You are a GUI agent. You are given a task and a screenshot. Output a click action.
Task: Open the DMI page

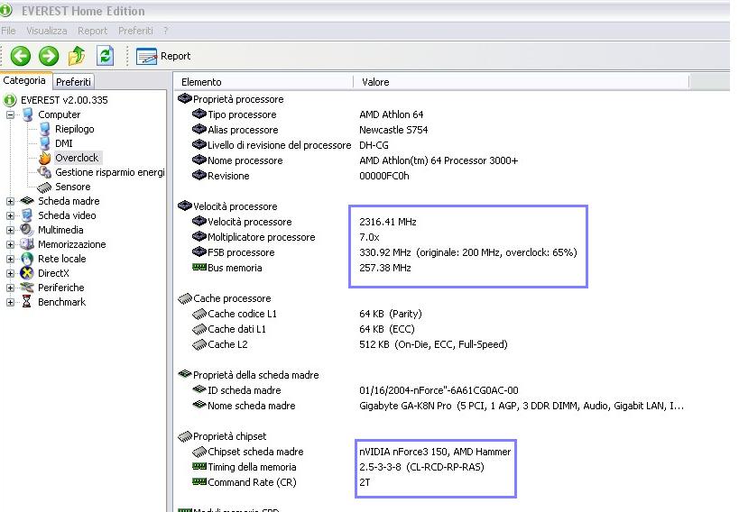click(64, 143)
